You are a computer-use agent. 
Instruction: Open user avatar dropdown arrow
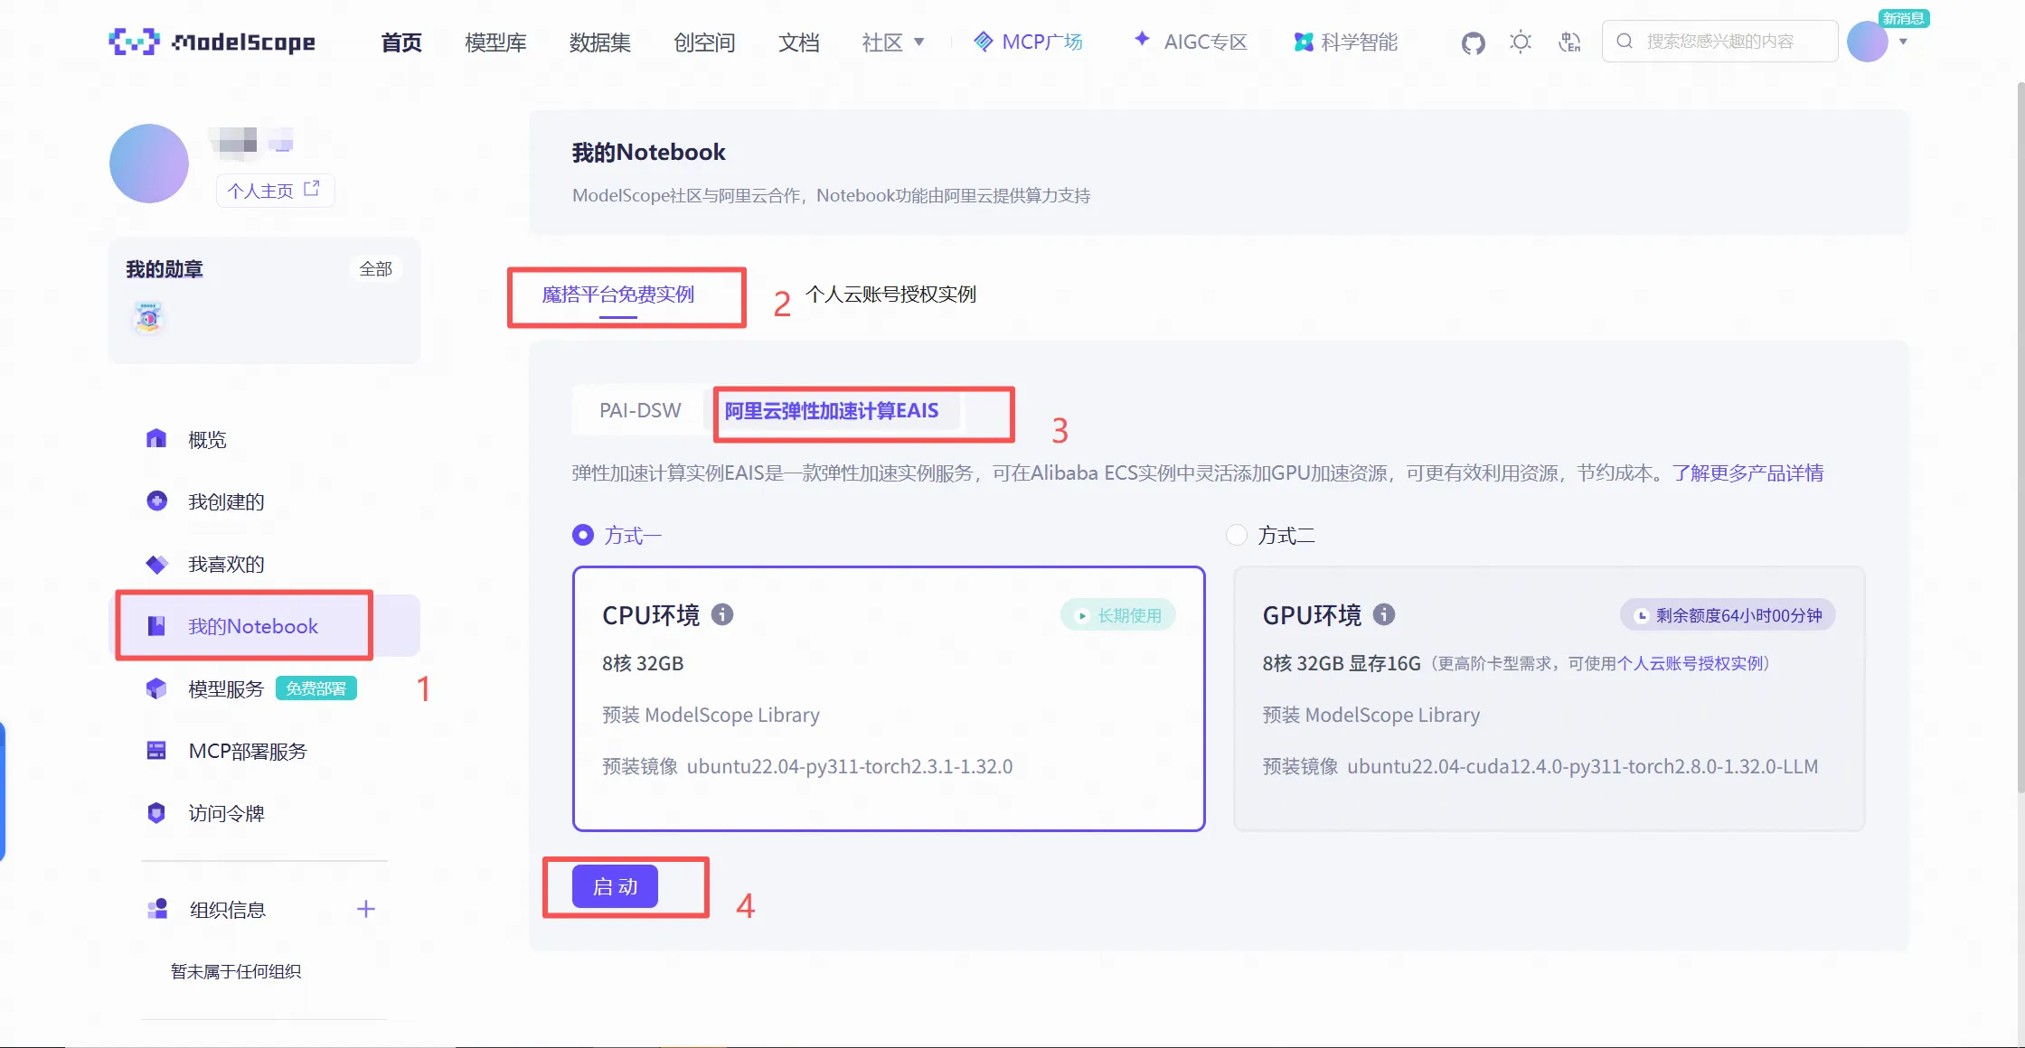(1903, 42)
